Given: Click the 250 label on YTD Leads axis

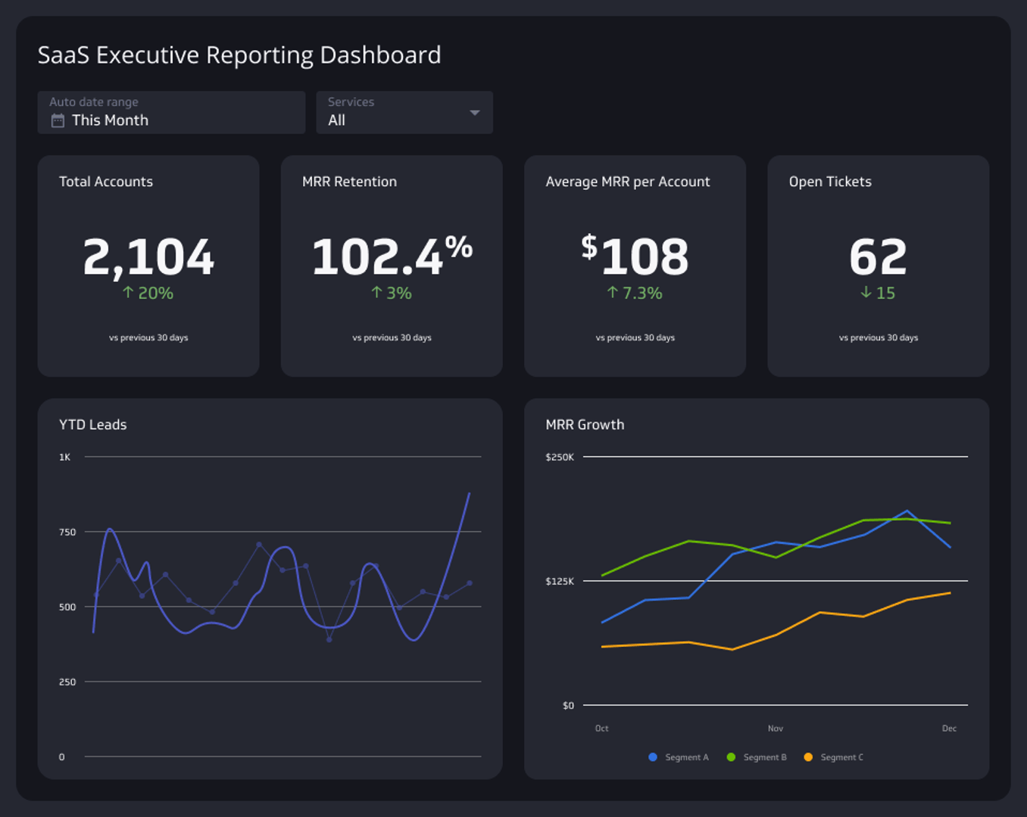Looking at the screenshot, I should [x=67, y=682].
